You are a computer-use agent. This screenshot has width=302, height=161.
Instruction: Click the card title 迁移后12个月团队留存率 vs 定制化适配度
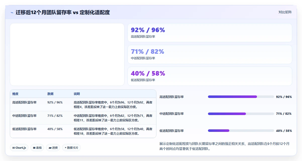(x=63, y=12)
